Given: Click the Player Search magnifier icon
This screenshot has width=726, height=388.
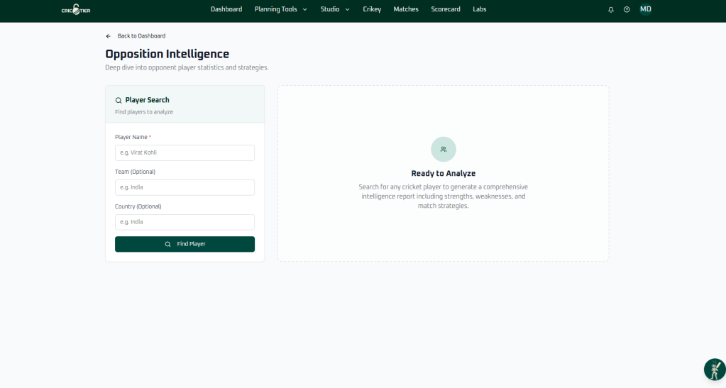Looking at the screenshot, I should pyautogui.click(x=119, y=100).
